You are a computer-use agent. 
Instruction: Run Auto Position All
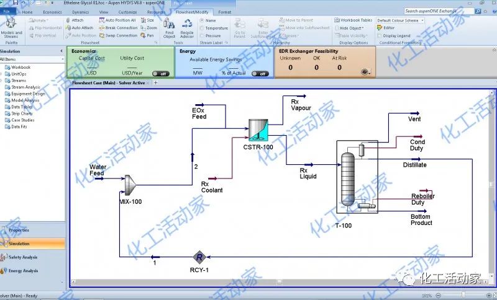(117, 20)
